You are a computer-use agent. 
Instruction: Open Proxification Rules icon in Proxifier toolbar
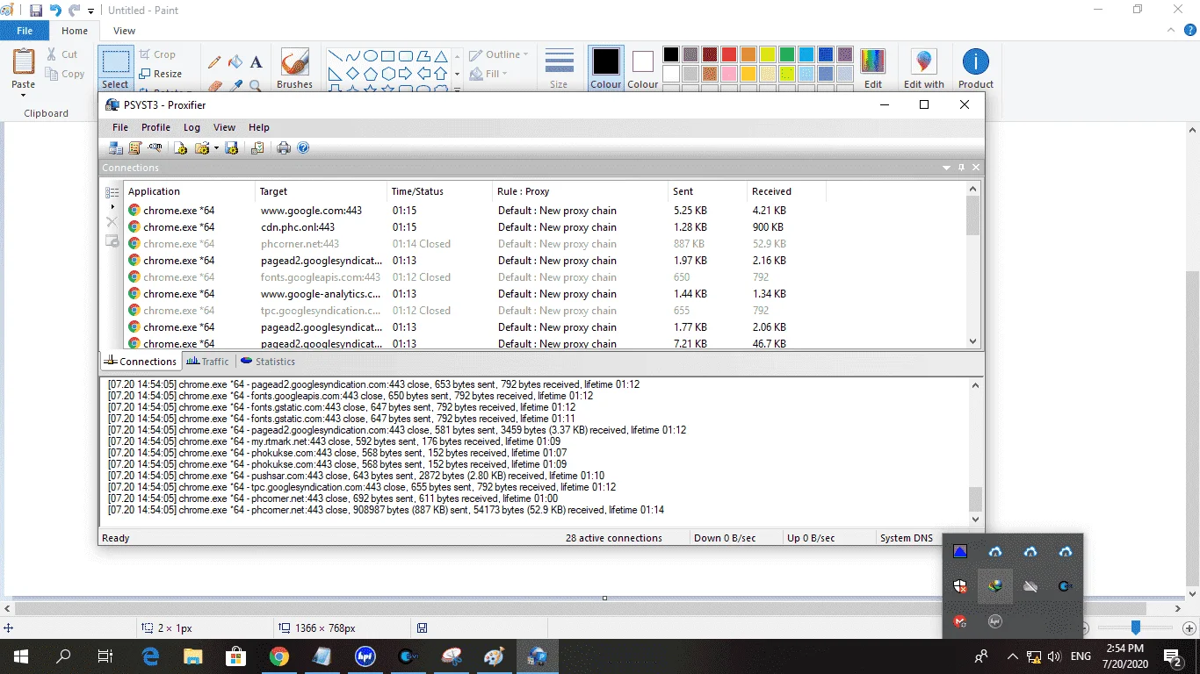coord(135,148)
